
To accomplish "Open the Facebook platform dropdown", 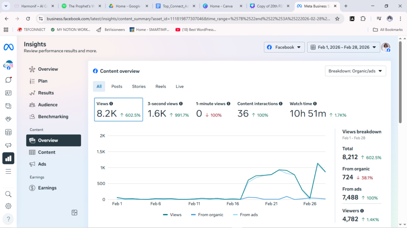I will 284,47.
